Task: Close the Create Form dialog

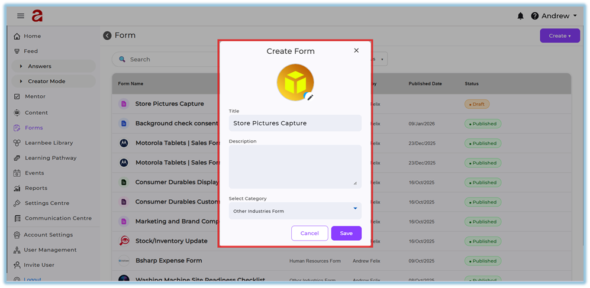Action: (356, 51)
